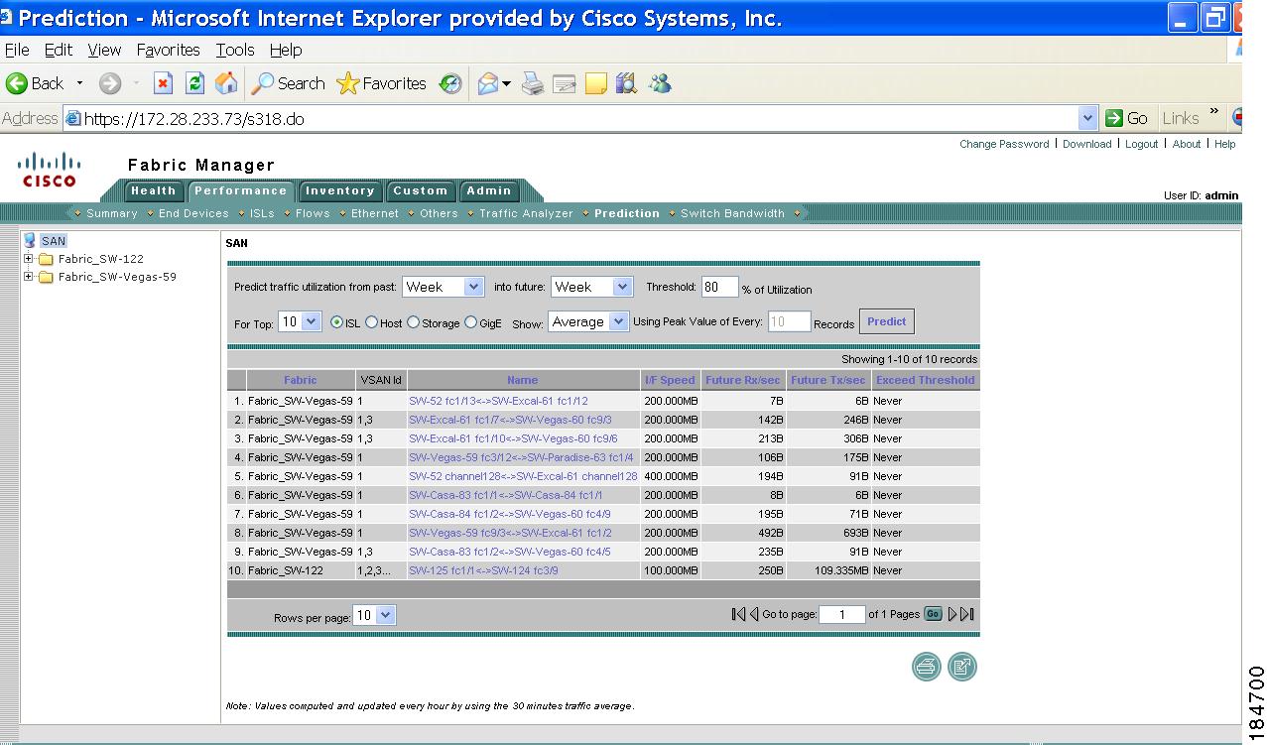Refresh the page using the green refresh icon
Viewport: 1267px width, 745px height.
click(x=195, y=84)
